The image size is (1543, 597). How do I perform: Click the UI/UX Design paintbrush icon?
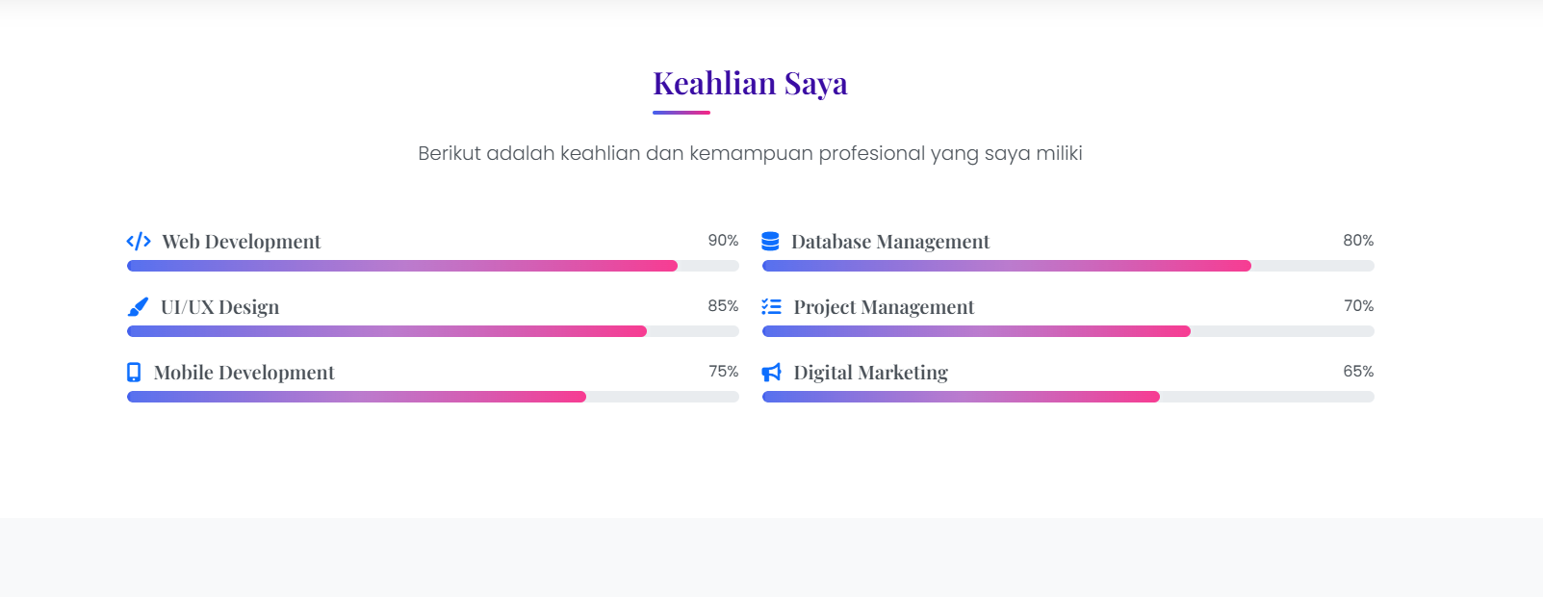coord(138,306)
